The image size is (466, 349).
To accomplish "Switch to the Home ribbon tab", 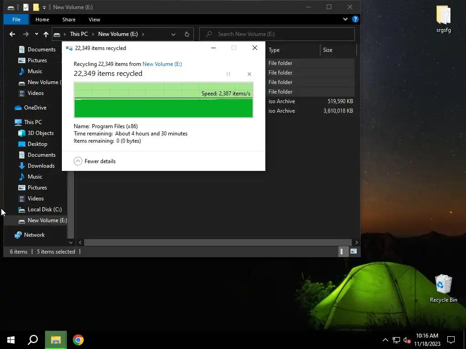I will tap(42, 20).
